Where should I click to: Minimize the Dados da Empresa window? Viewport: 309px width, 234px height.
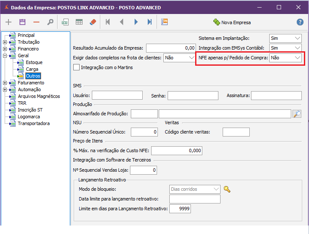pyautogui.click(x=259, y=8)
